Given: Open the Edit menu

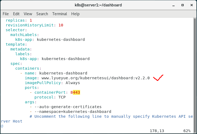Looking at the screenshot, I should pyautogui.click(x=16, y=14).
